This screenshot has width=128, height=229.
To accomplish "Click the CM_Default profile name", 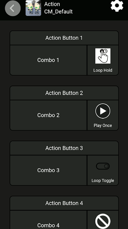I will click(x=58, y=12).
